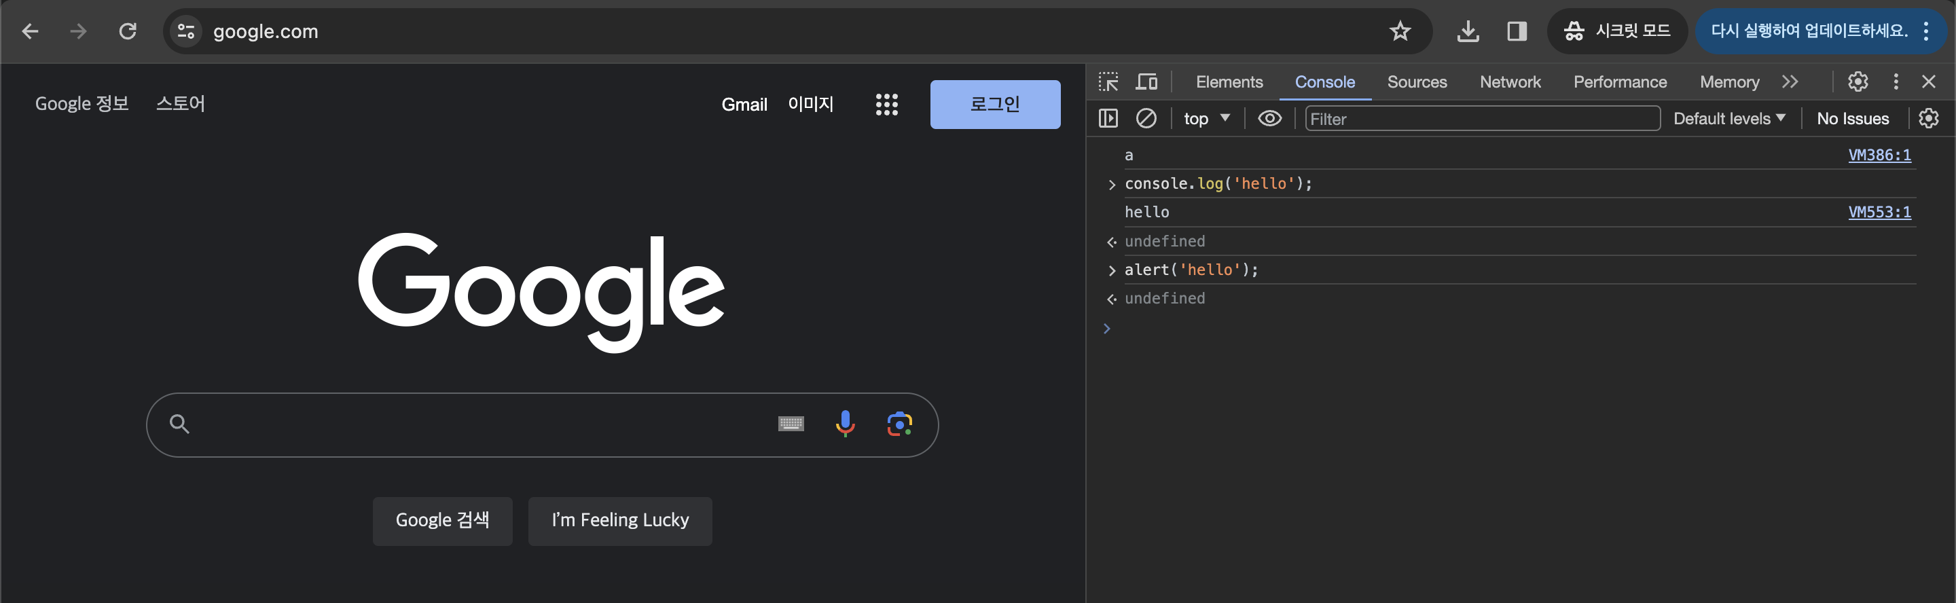Click the browser forward arrow

coord(78,31)
